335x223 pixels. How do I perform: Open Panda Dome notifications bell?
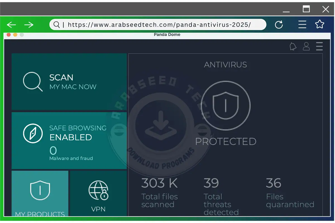(x=293, y=46)
